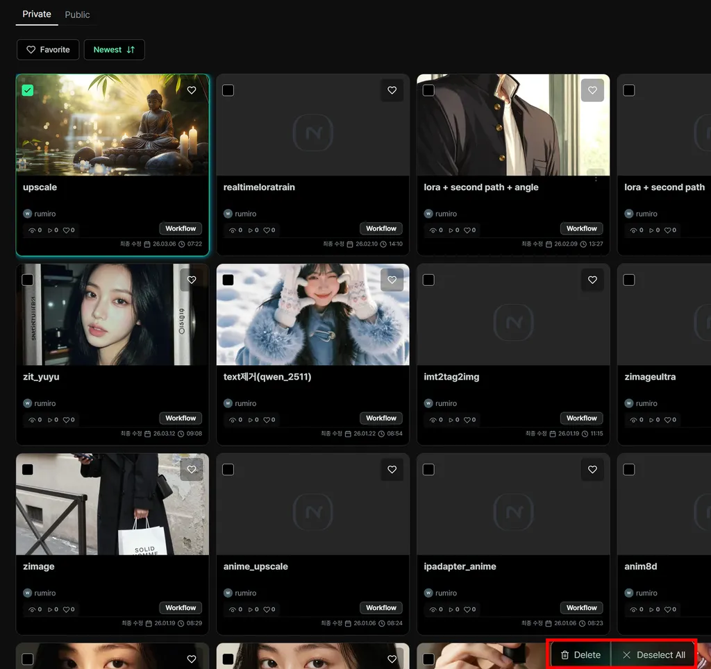Tick the text제거(qwen_2511) checkbox
Viewport: 711px width, 669px height.
(228, 280)
